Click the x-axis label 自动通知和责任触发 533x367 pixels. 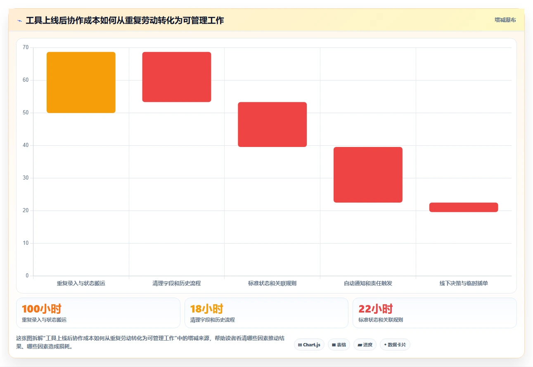[368, 284]
